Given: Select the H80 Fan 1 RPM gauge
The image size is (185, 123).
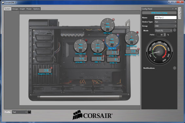Looking at the screenshot, I should [107, 25].
